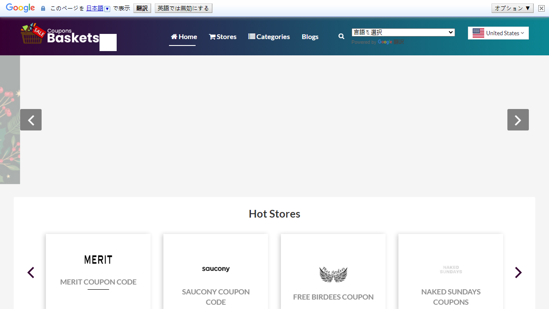Screen dimensions: 549x309
Task: Click the Google logo in the translate bar
Action: click(20, 8)
